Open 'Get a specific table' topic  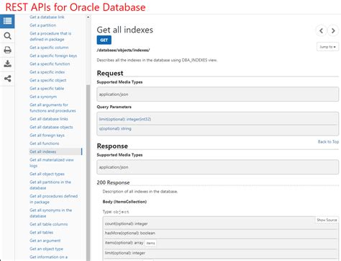click(47, 89)
